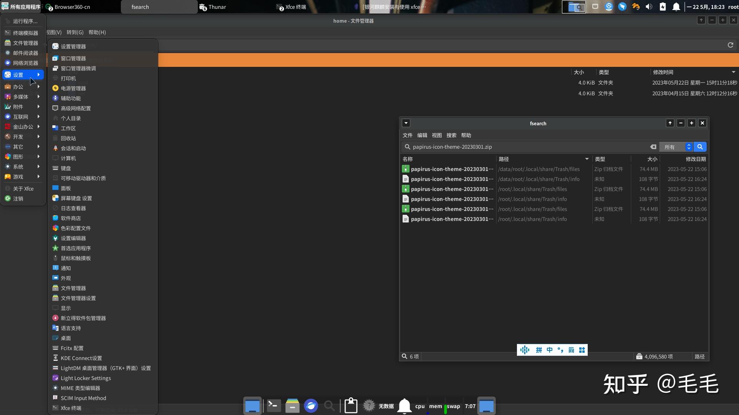Open 色彩配置文件 settings entry
The image size is (739, 415).
pos(102,228)
